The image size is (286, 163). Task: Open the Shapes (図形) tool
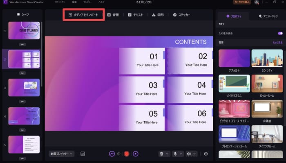[158, 15]
